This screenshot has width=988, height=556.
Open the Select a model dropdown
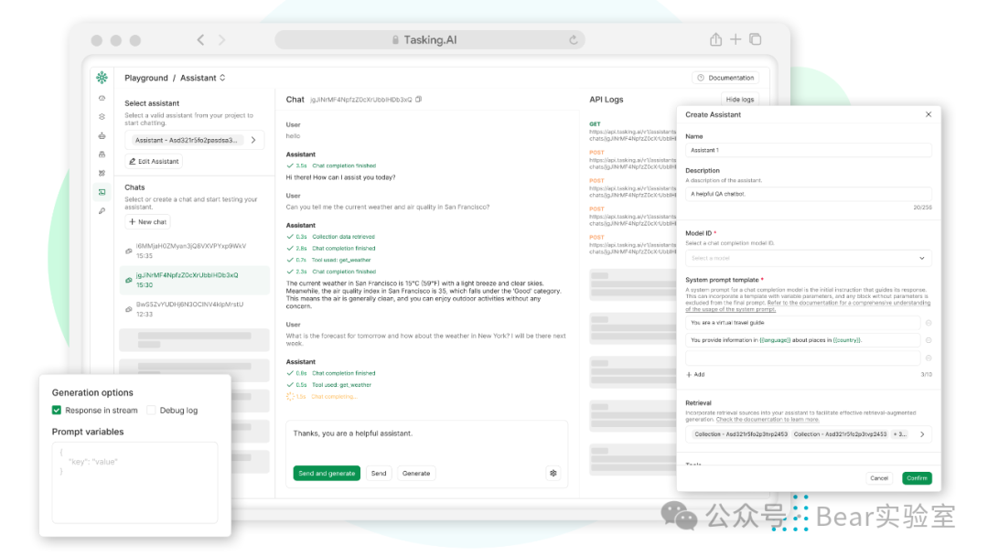pos(809,258)
